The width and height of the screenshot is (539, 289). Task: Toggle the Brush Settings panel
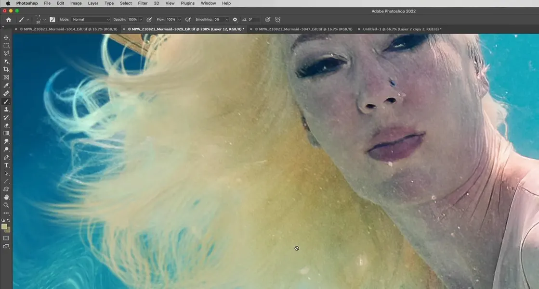coord(52,20)
